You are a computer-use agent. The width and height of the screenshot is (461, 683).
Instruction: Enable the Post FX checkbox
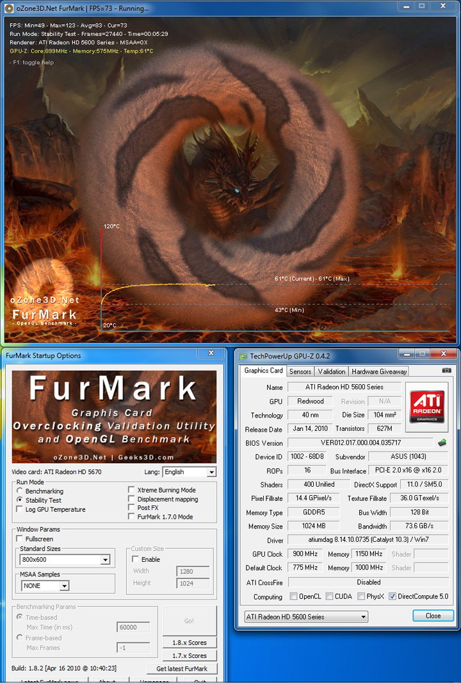[x=131, y=507]
